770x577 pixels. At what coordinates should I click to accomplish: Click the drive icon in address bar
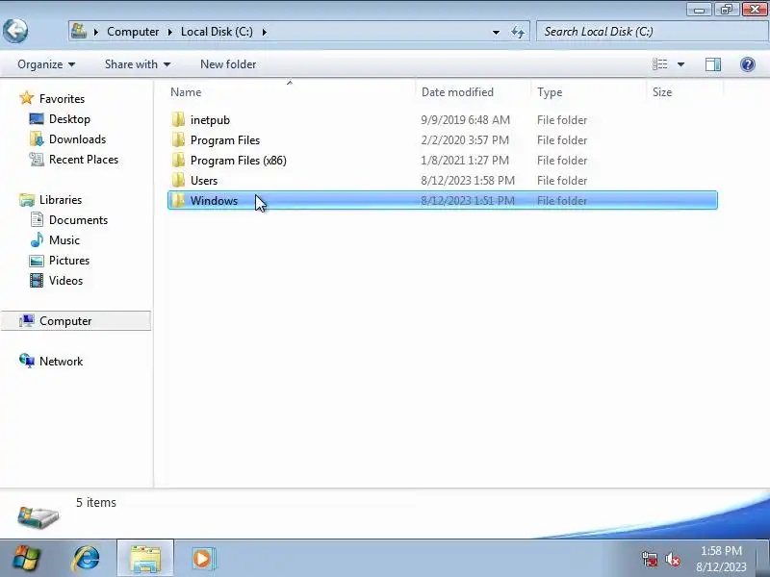click(x=79, y=32)
